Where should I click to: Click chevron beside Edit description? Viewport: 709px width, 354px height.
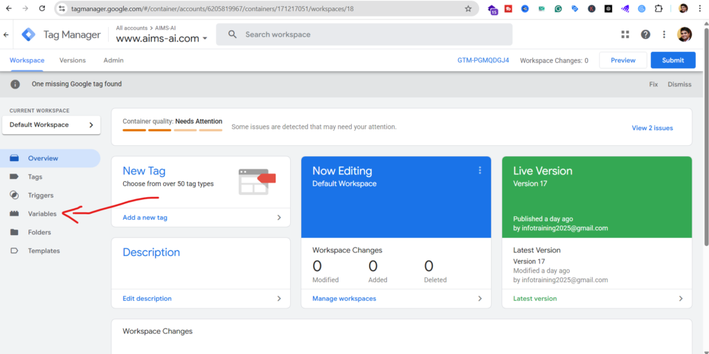(x=279, y=299)
